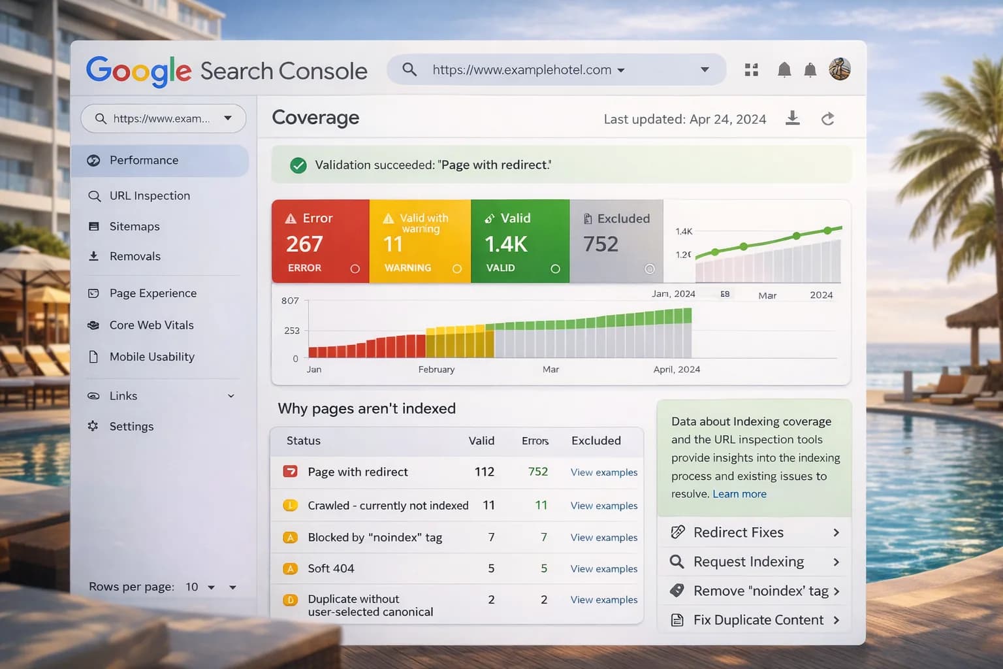Click the URL Inspection magnifier icon
The image size is (1003, 669).
[x=94, y=196]
